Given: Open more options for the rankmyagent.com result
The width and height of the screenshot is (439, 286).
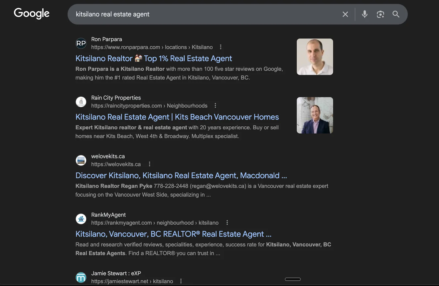Looking at the screenshot, I should point(227,223).
